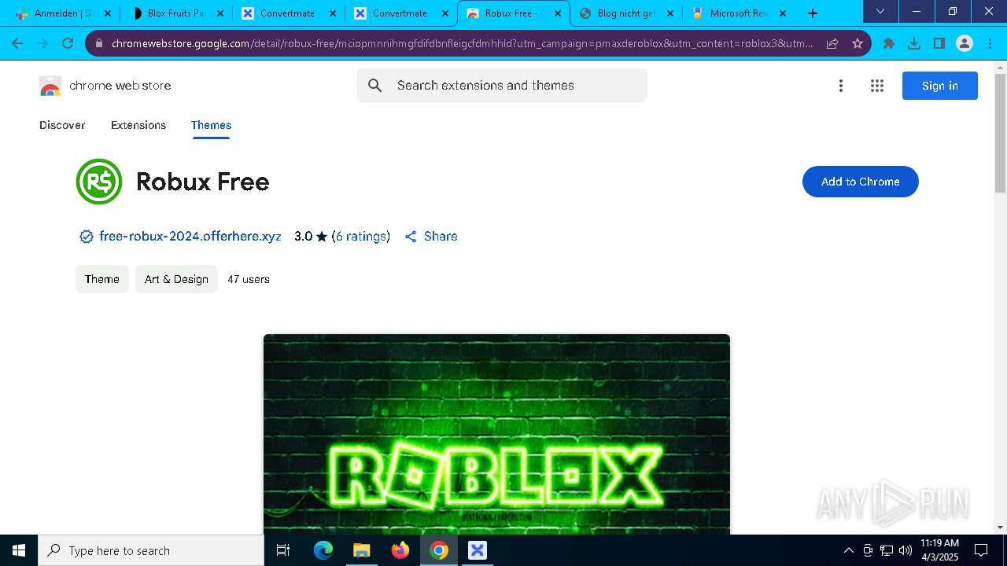Toggle the browser side panel icon

coord(939,43)
